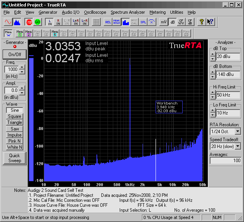
Task: Open the Speed Tradeoff dropdown
Action: 238,146
